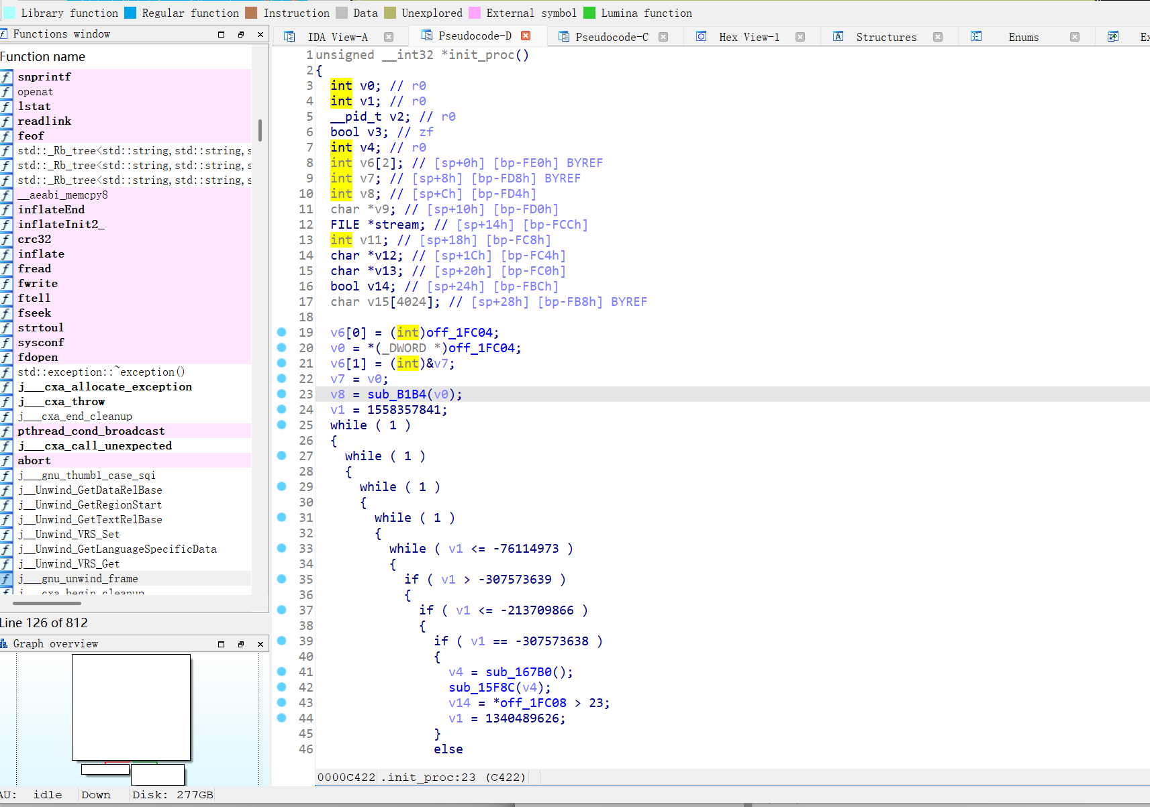
Task: Close the Functions window panel
Action: [x=260, y=34]
